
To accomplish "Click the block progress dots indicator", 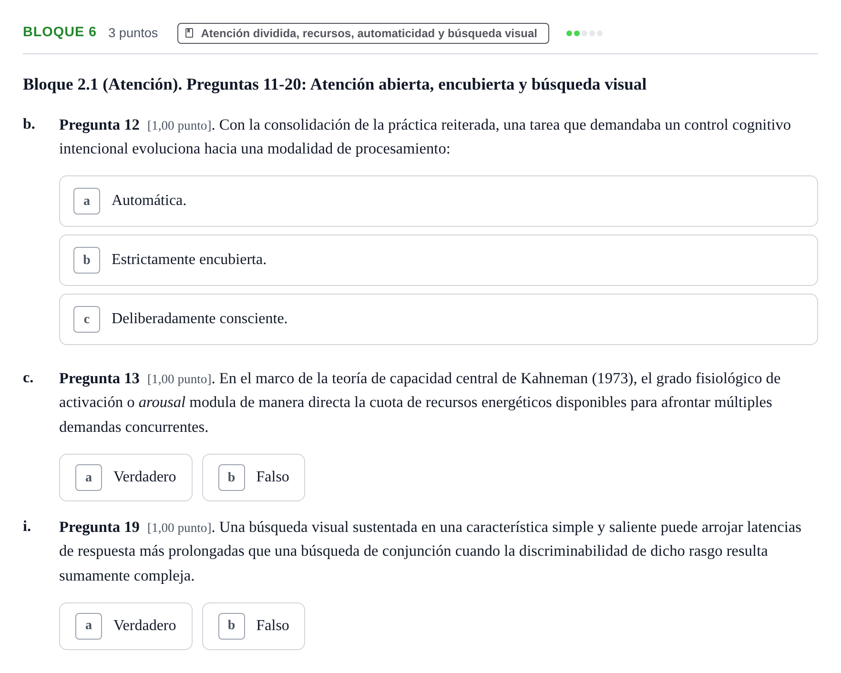I will coord(584,33).
